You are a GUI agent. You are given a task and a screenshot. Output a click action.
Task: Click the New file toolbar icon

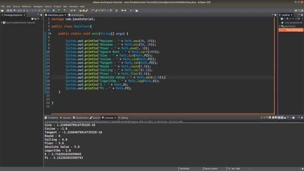pyautogui.click(x=2, y=10)
